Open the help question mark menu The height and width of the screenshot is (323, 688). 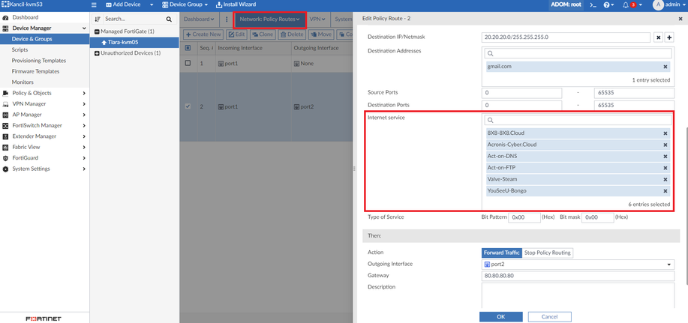608,4
